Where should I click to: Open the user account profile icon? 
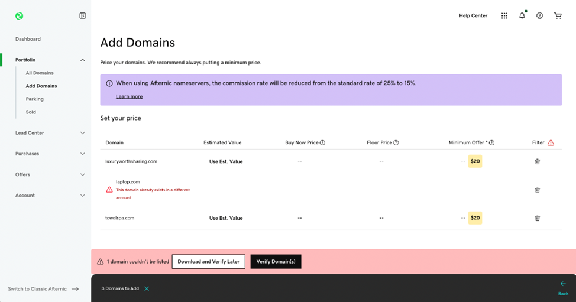pos(540,16)
